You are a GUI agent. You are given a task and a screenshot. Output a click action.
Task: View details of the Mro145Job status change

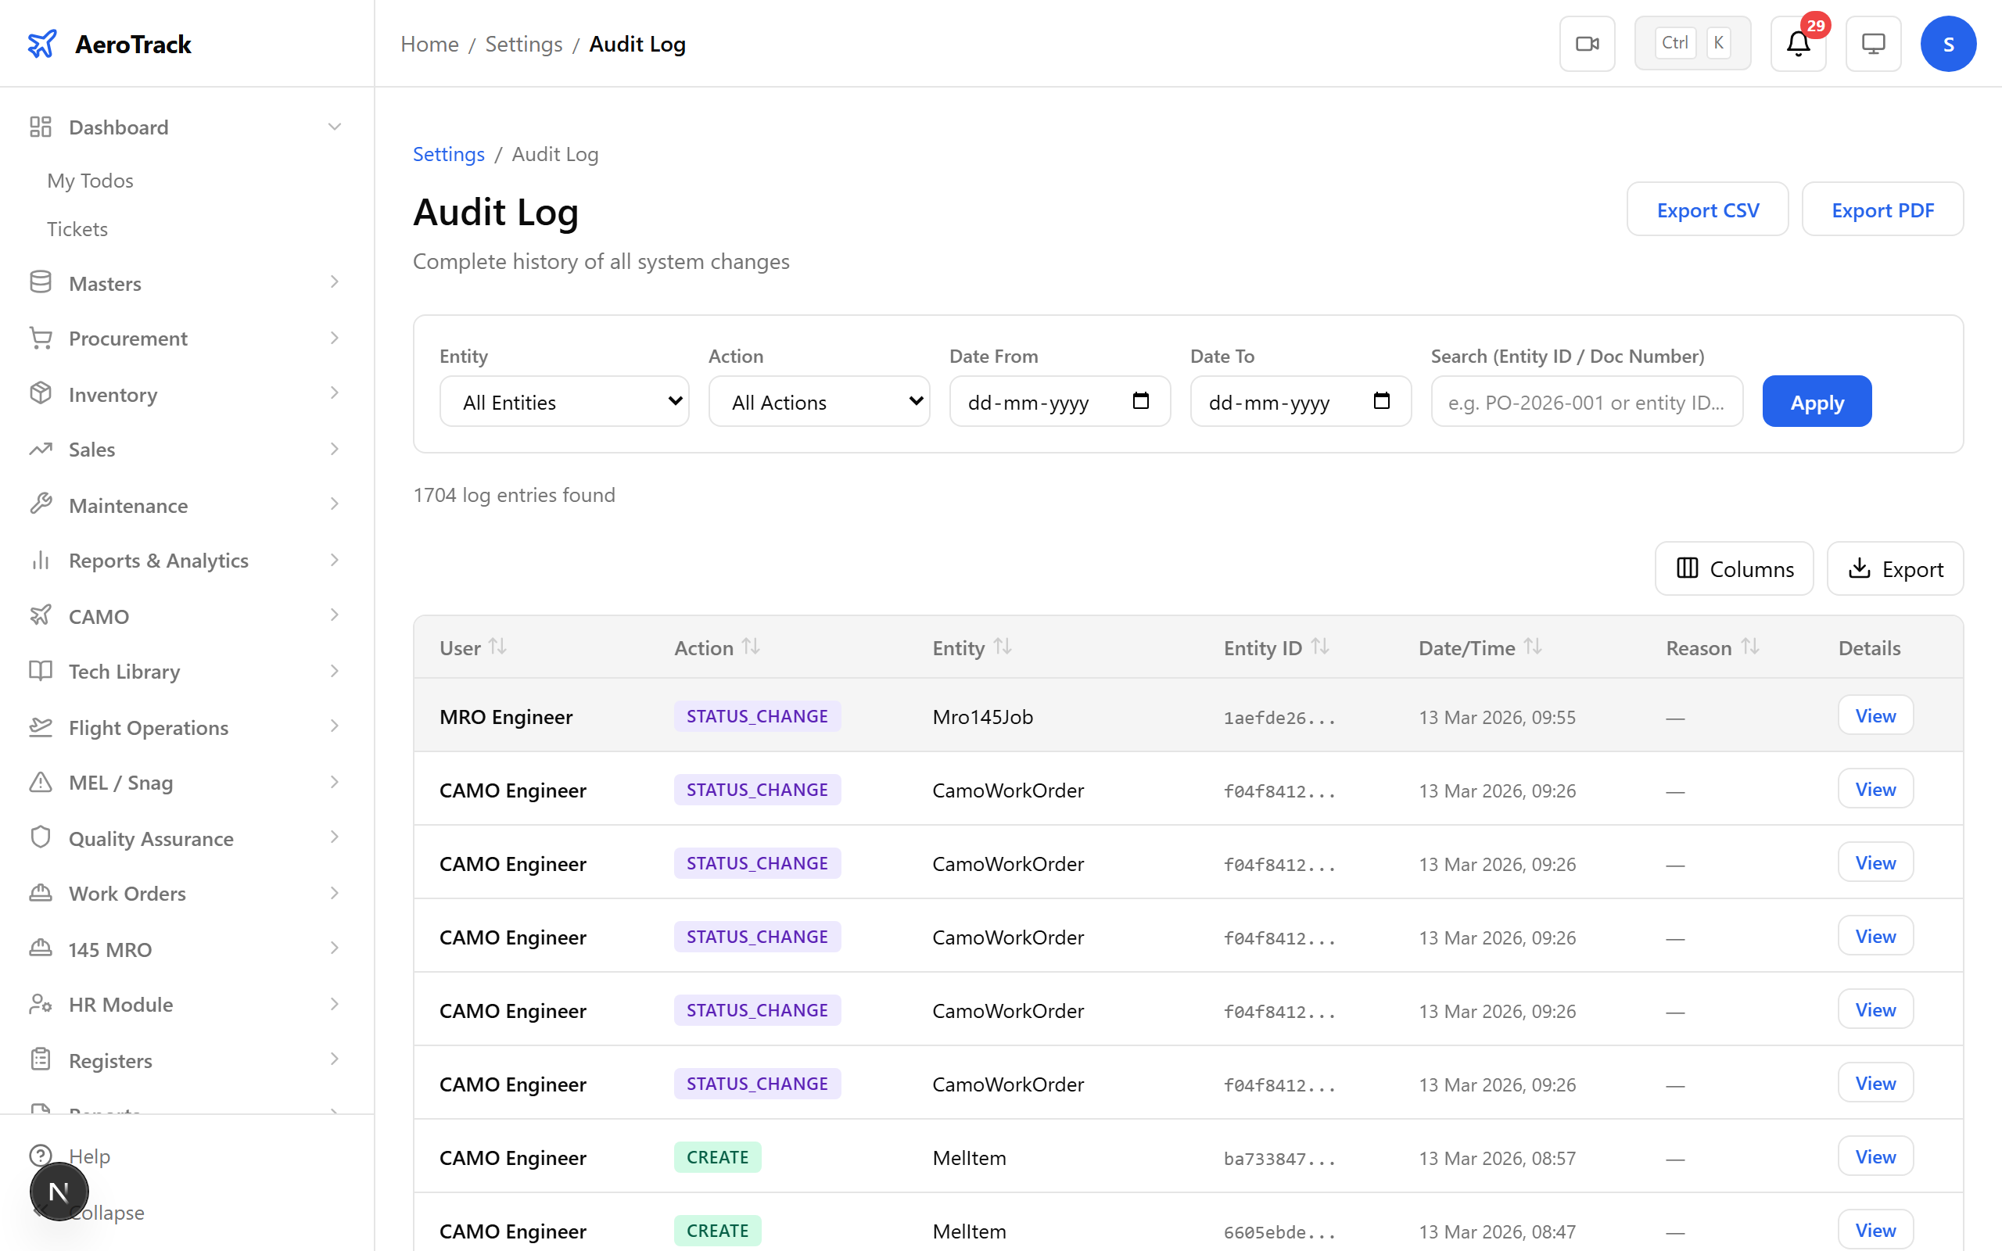point(1874,715)
